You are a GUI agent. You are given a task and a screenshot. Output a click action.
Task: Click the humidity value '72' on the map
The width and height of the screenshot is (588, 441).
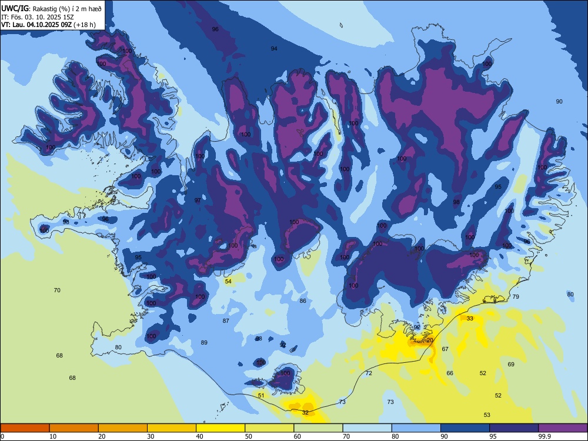point(369,373)
